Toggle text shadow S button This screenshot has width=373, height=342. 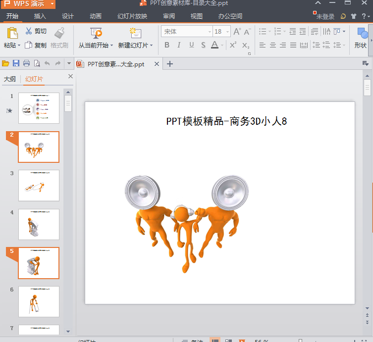pyautogui.click(x=203, y=45)
